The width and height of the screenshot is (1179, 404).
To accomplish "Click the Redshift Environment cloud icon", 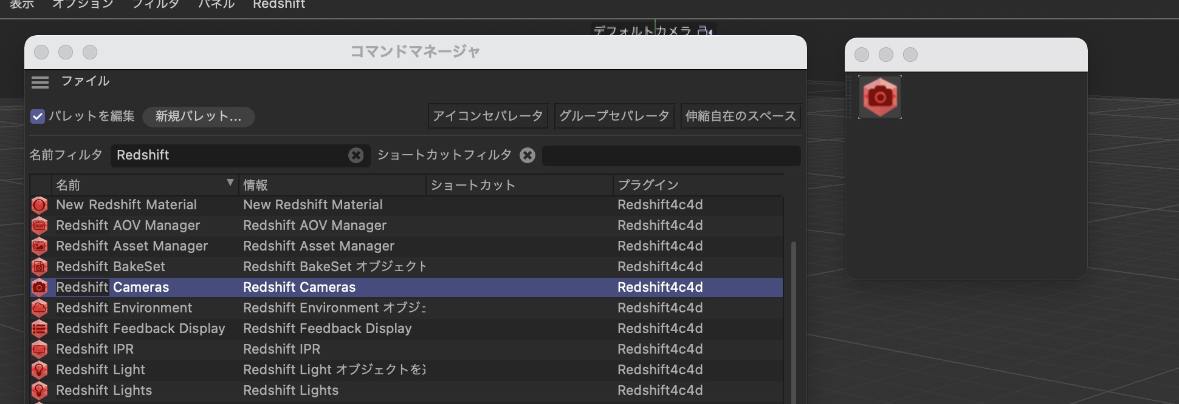I will coord(40,308).
